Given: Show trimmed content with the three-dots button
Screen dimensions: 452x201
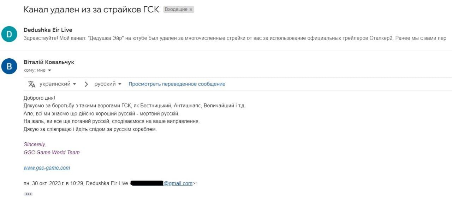Looking at the screenshot, I should coord(28,194).
